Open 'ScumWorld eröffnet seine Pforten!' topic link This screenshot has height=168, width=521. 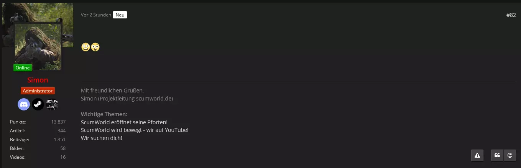[124, 122]
